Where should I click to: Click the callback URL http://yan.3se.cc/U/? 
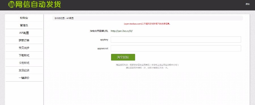point(122,31)
